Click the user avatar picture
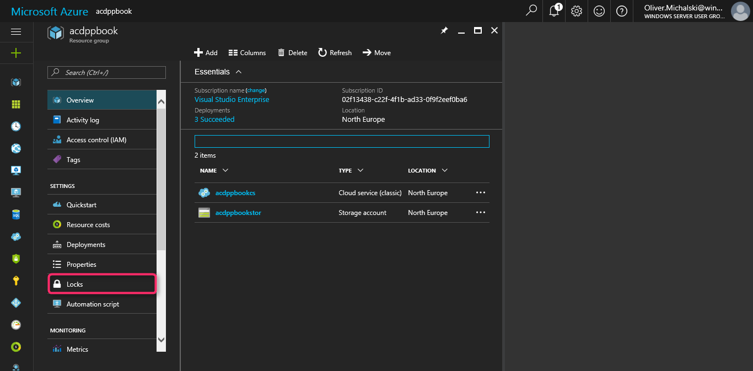This screenshot has width=753, height=371. pos(739,11)
